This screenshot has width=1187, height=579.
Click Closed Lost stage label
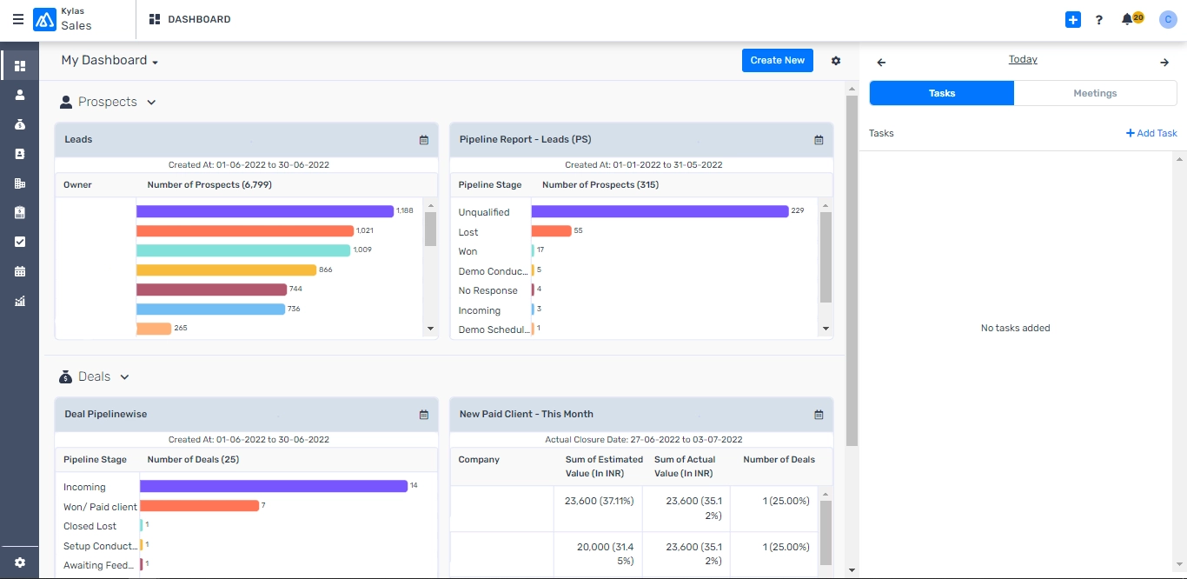tap(90, 526)
